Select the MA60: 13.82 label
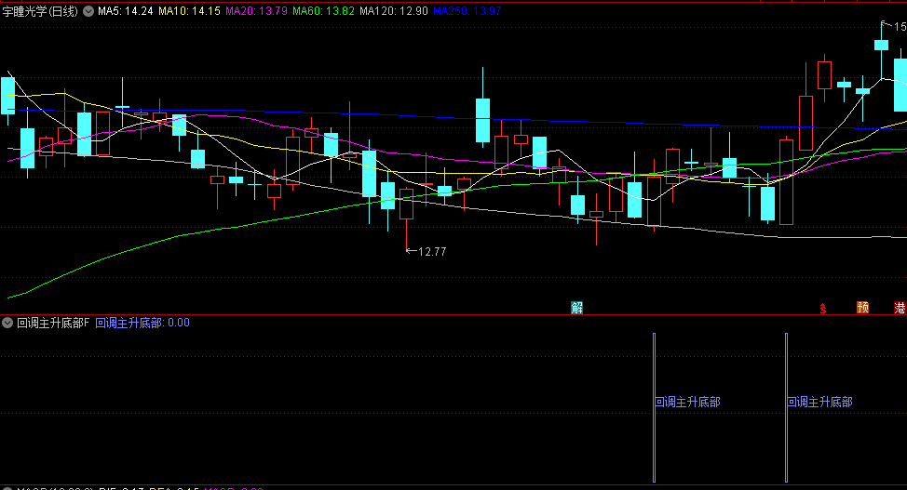 coord(323,11)
